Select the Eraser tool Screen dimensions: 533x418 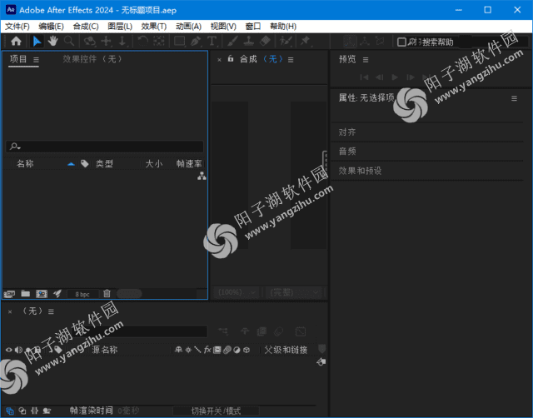(x=265, y=42)
